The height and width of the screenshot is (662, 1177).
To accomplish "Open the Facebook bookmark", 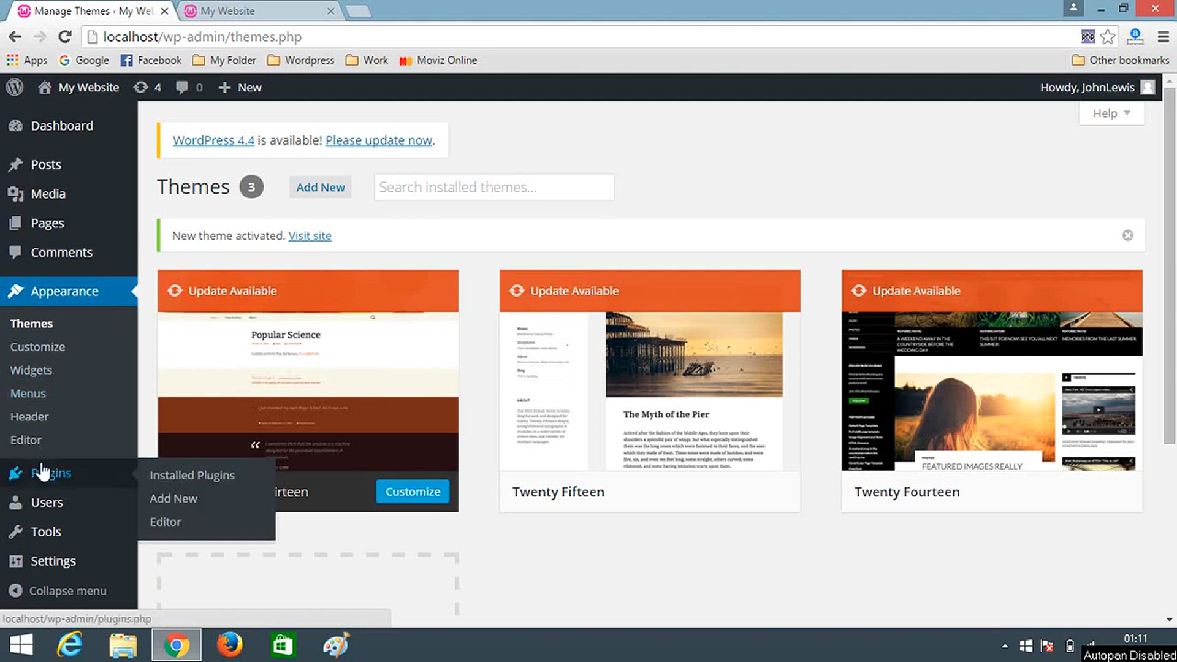I will (x=151, y=60).
